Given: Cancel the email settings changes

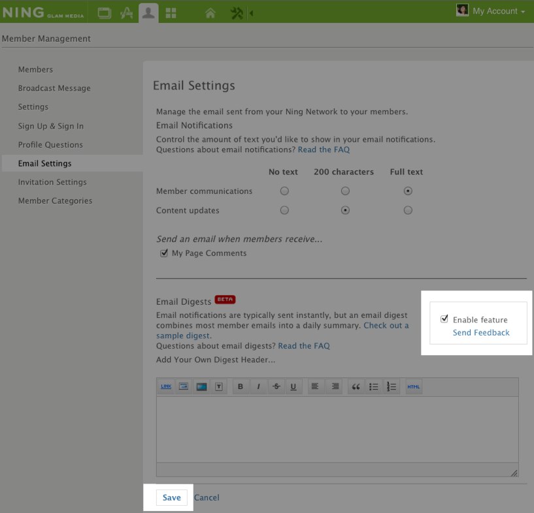Looking at the screenshot, I should pyautogui.click(x=207, y=498).
